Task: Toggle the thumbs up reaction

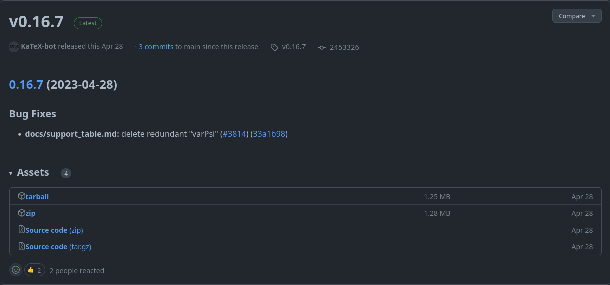Action: tap(35, 270)
